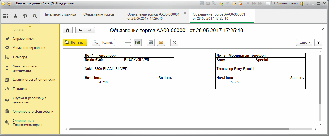Click into the Копий number field
Viewport: 329px width, 136px height.
[x=120, y=42]
